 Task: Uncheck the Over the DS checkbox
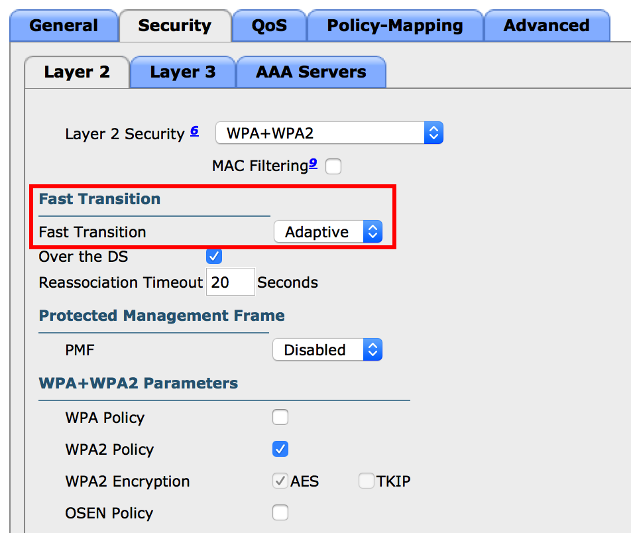[x=214, y=256]
